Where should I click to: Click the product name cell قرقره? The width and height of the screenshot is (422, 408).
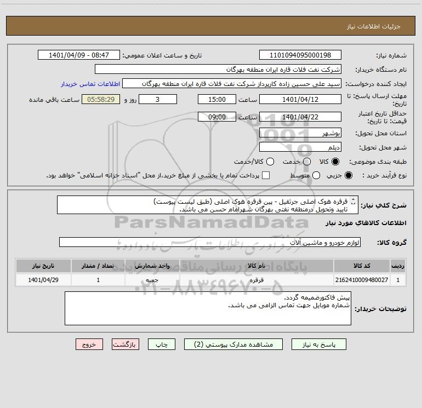tap(256, 280)
